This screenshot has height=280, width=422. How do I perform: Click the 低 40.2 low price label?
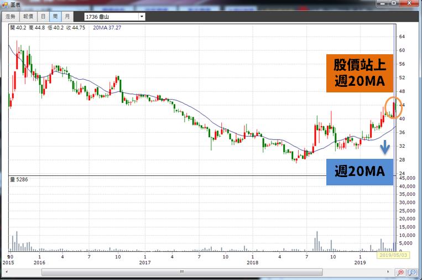click(56, 28)
